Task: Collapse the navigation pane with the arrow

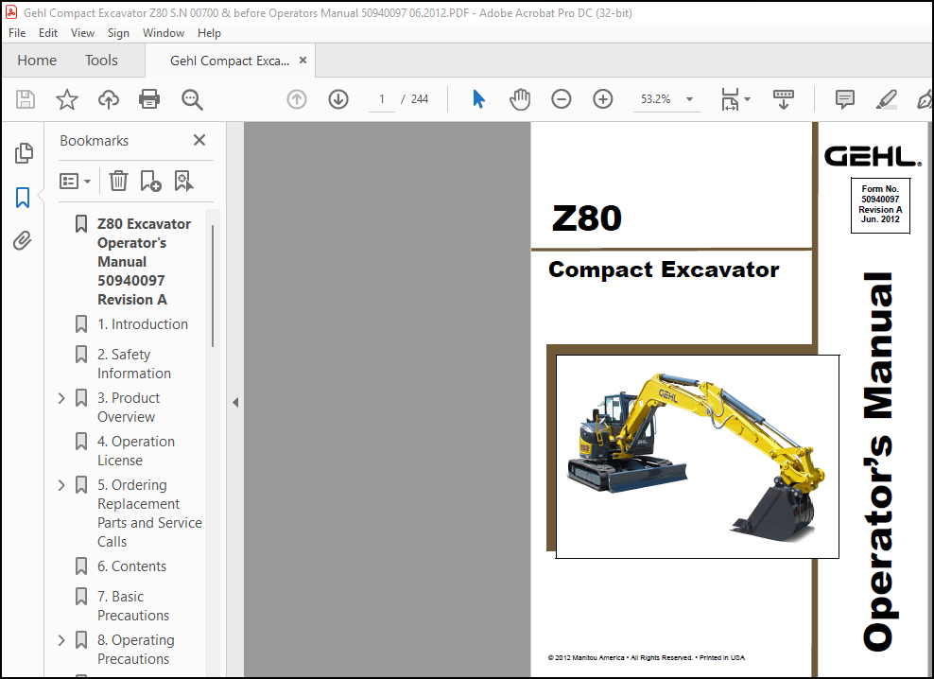Action: pos(235,403)
